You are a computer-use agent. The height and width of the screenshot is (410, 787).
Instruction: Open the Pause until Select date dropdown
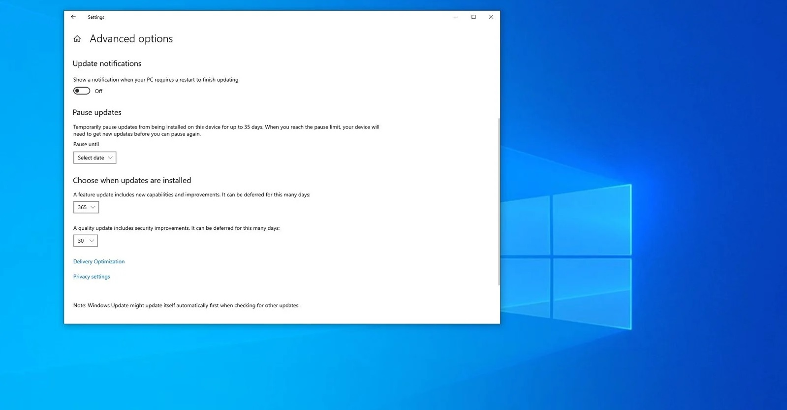94,158
